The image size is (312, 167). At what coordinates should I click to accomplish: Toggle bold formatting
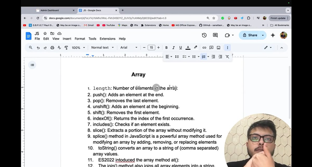[x=166, y=48]
